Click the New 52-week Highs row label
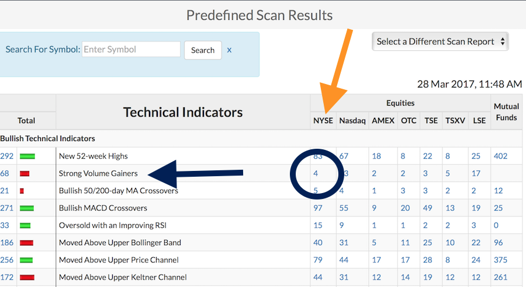 tap(94, 156)
